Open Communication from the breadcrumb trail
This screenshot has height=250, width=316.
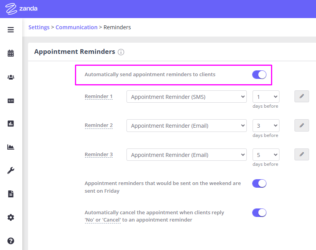tap(77, 27)
